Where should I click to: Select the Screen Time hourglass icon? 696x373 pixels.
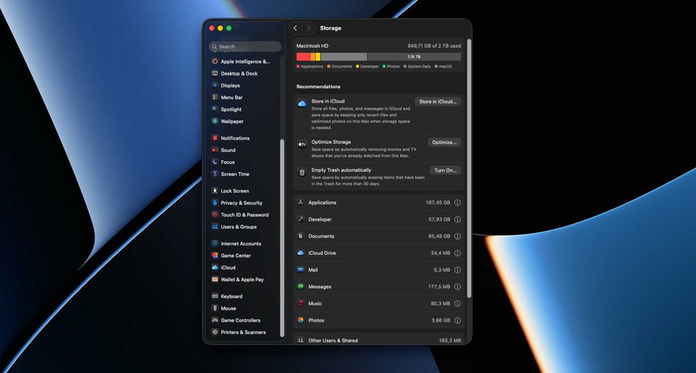point(215,175)
